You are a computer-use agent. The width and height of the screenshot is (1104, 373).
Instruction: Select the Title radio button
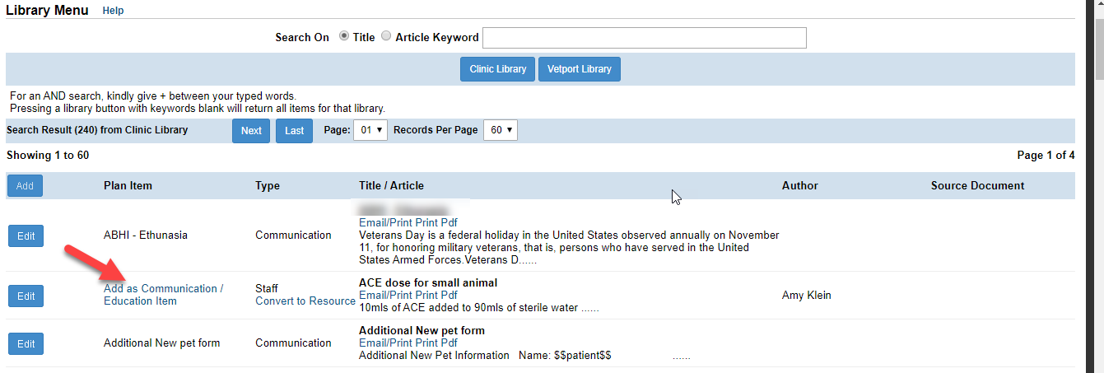click(x=344, y=36)
